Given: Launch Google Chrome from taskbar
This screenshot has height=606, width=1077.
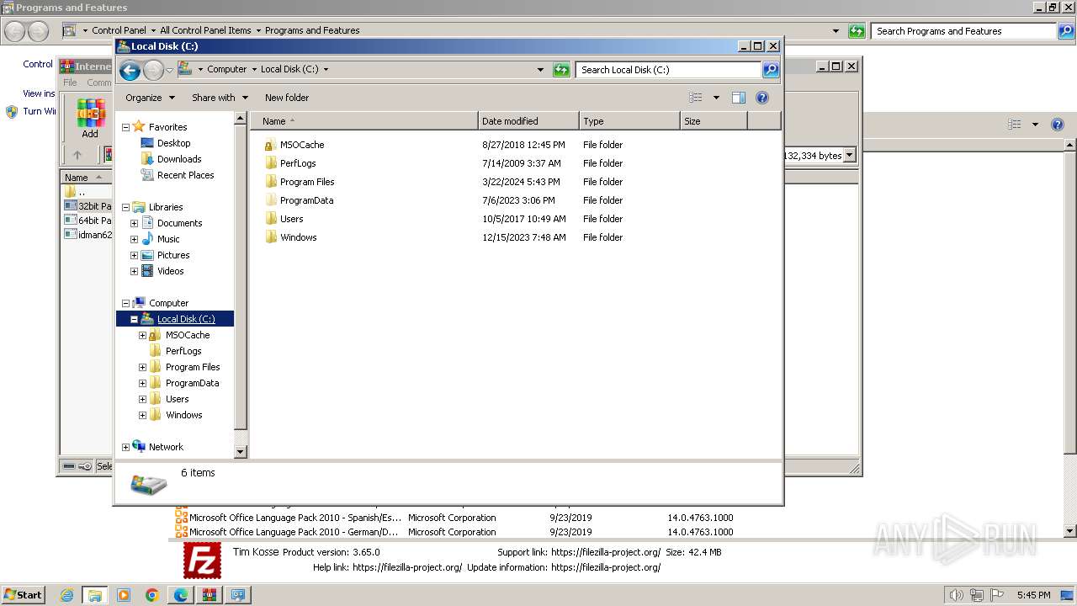Looking at the screenshot, I should pos(152,595).
